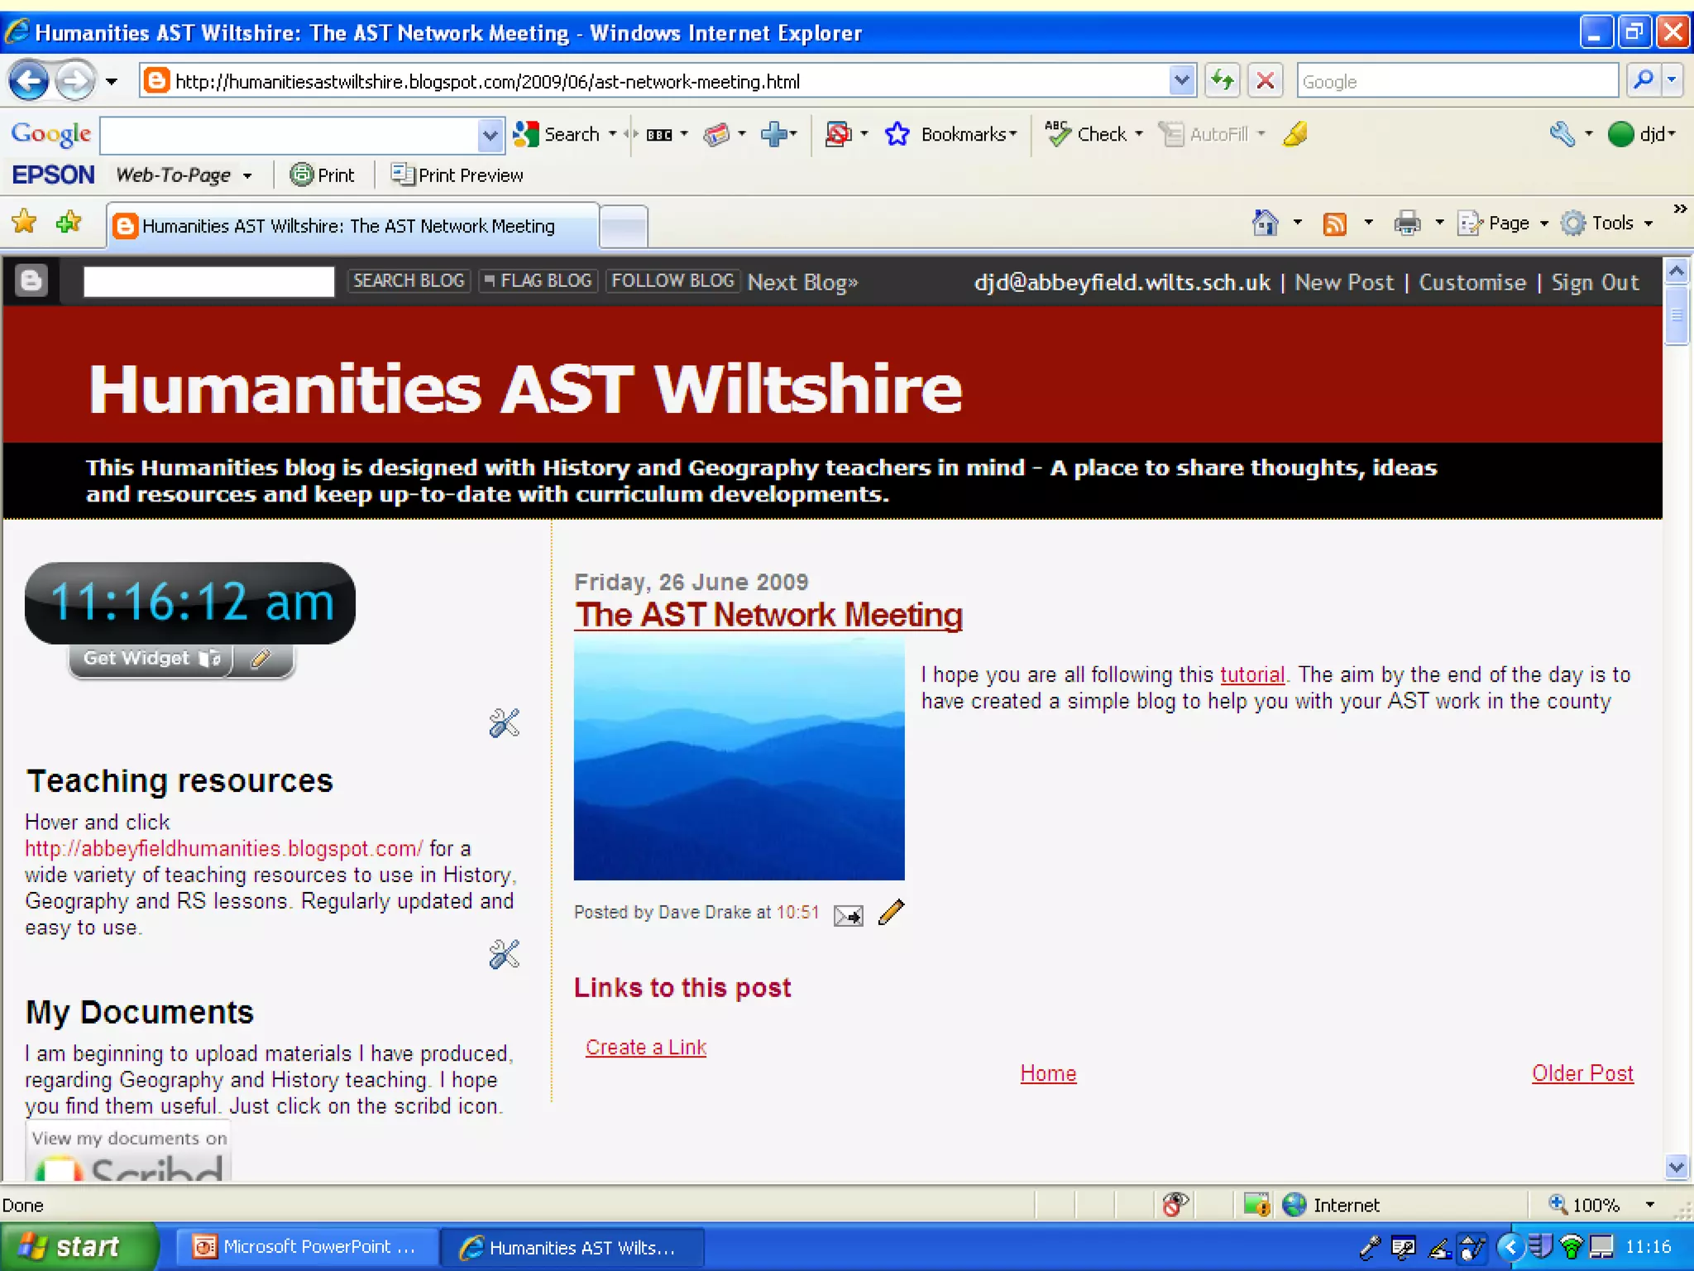This screenshot has width=1694, height=1271.
Task: Click the pencil edit post icon
Action: coord(891,912)
